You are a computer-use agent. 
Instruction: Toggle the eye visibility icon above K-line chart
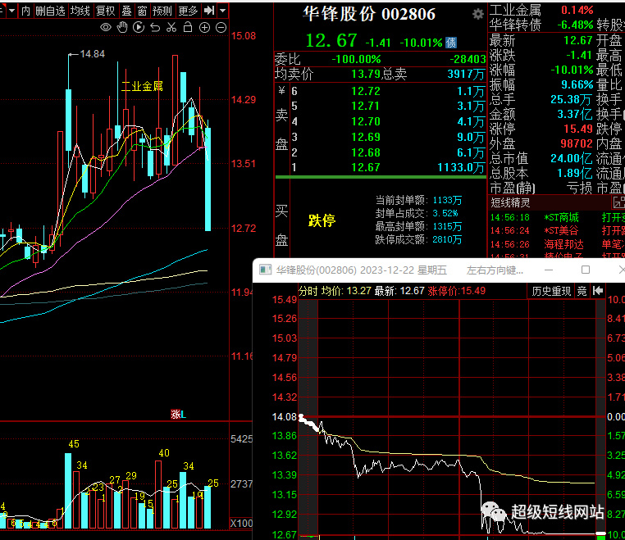(106, 28)
